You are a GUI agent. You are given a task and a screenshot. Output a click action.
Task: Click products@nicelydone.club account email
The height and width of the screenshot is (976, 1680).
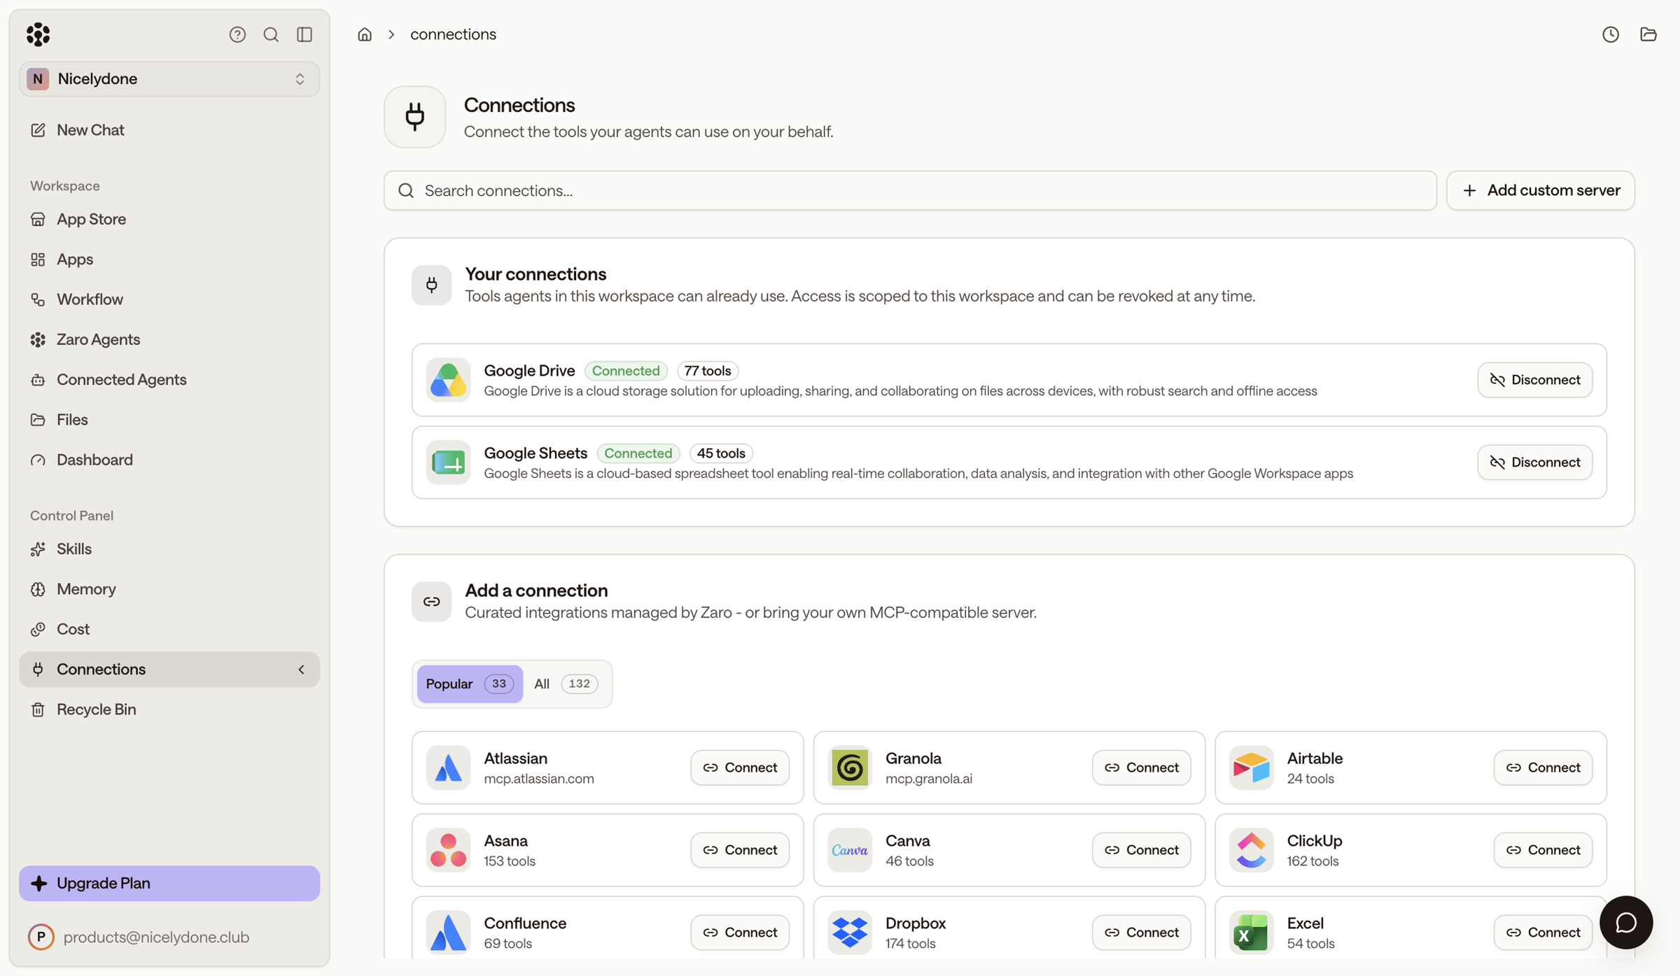pyautogui.click(x=156, y=937)
